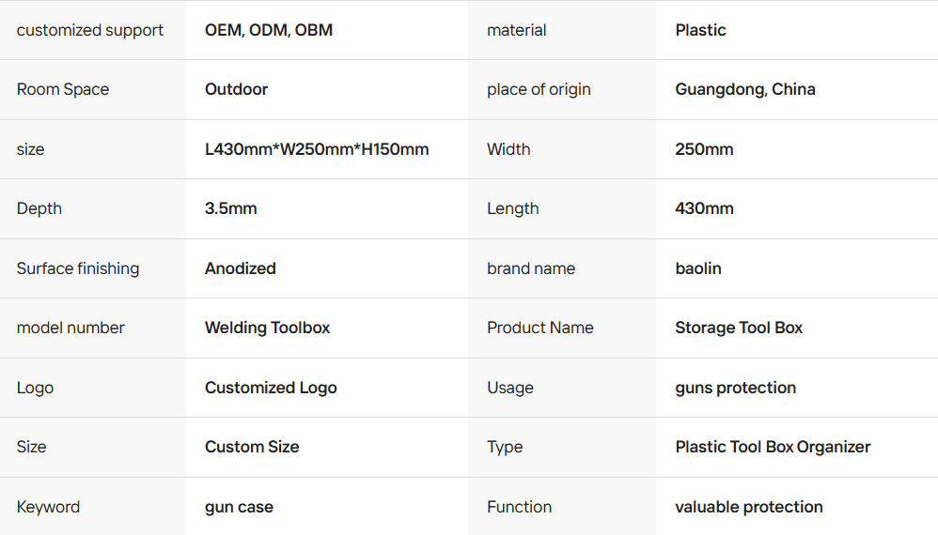Select the "Storage Tool Box" product name
The image size is (938, 535).
coord(739,328)
